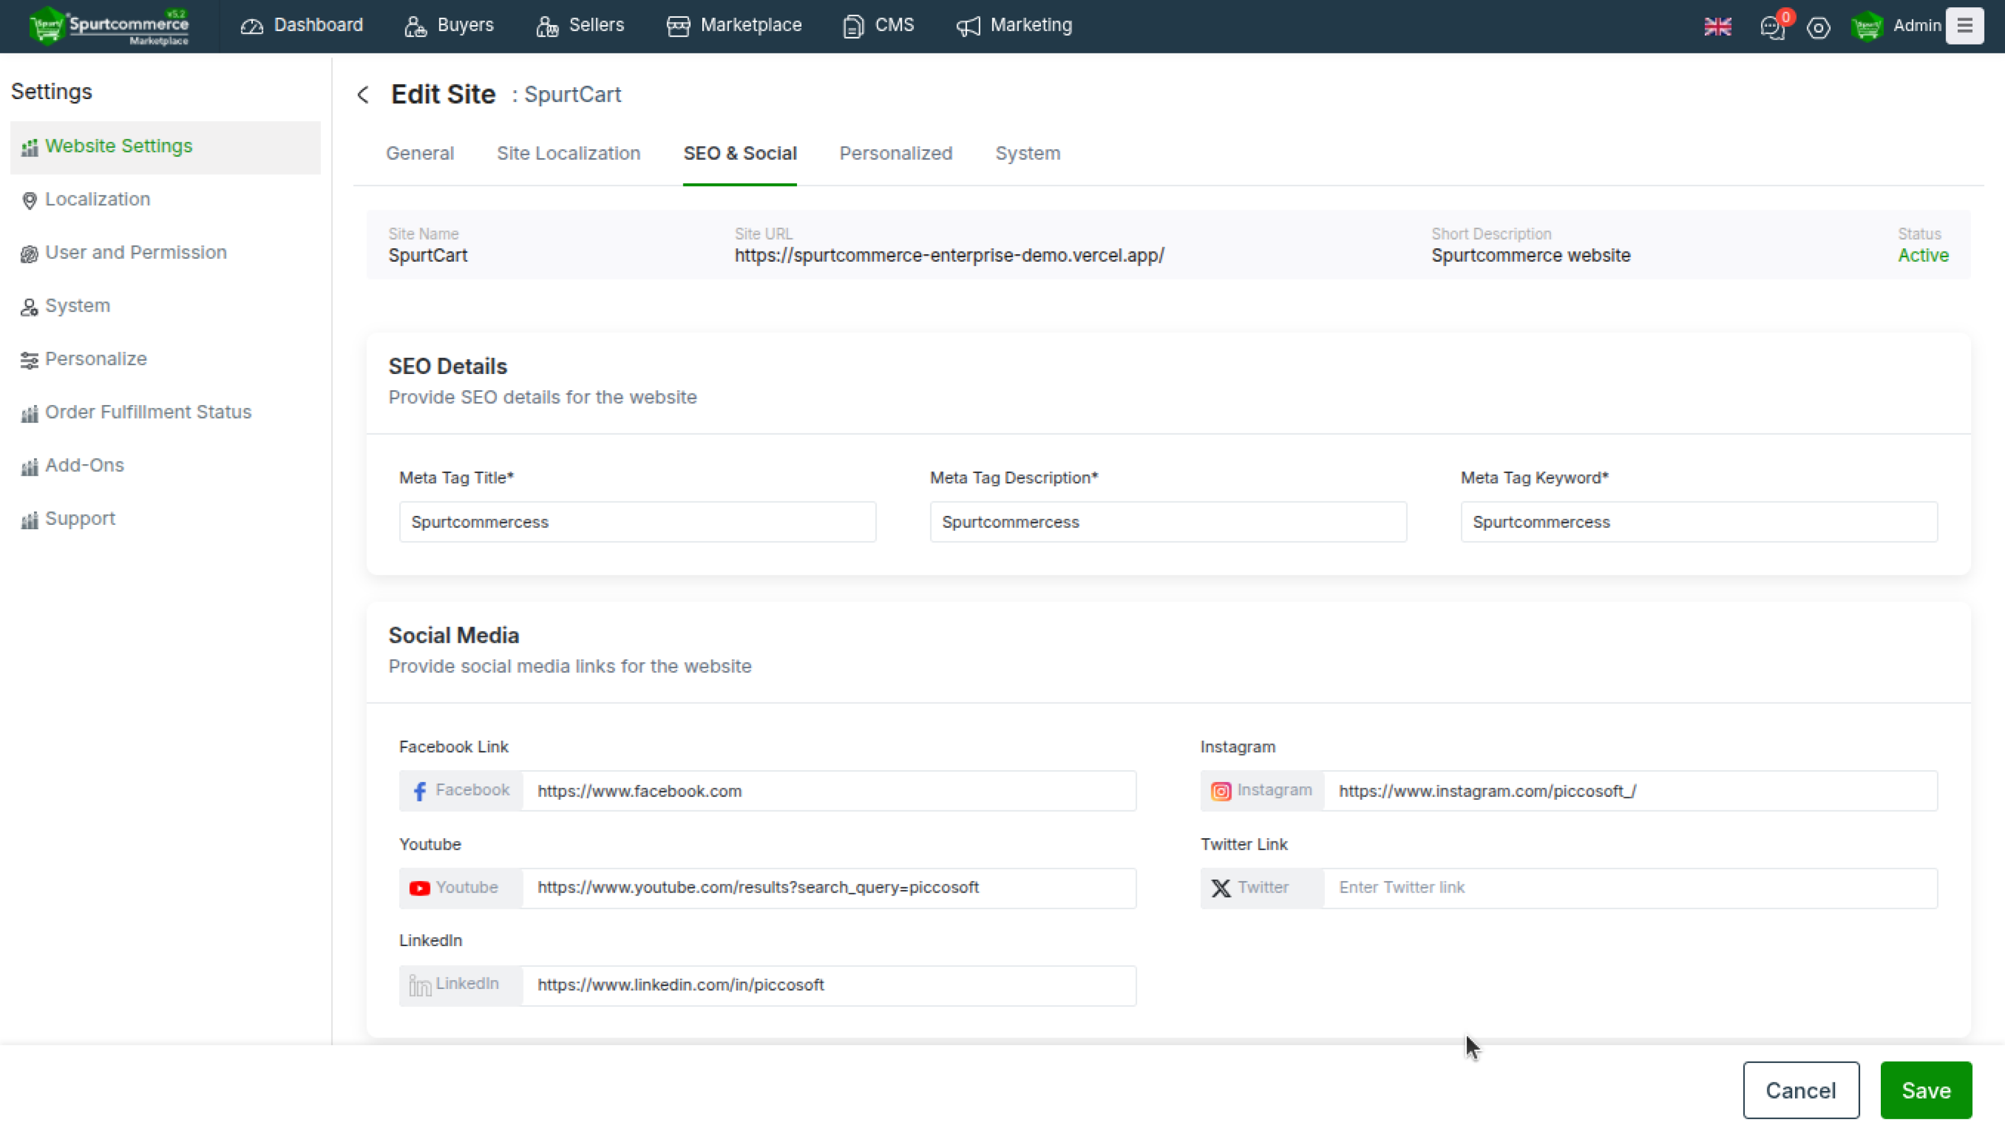Open the chat notifications icon

(x=1772, y=27)
